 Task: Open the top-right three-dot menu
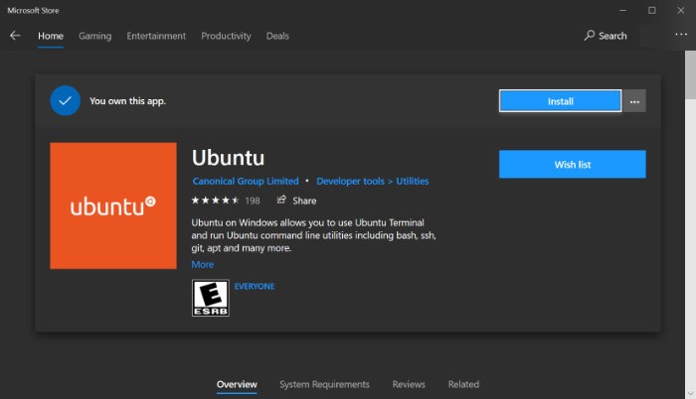tap(681, 35)
